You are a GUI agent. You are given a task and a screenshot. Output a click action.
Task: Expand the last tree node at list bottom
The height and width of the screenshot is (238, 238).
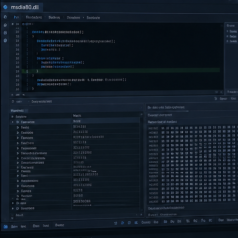tap(13, 208)
